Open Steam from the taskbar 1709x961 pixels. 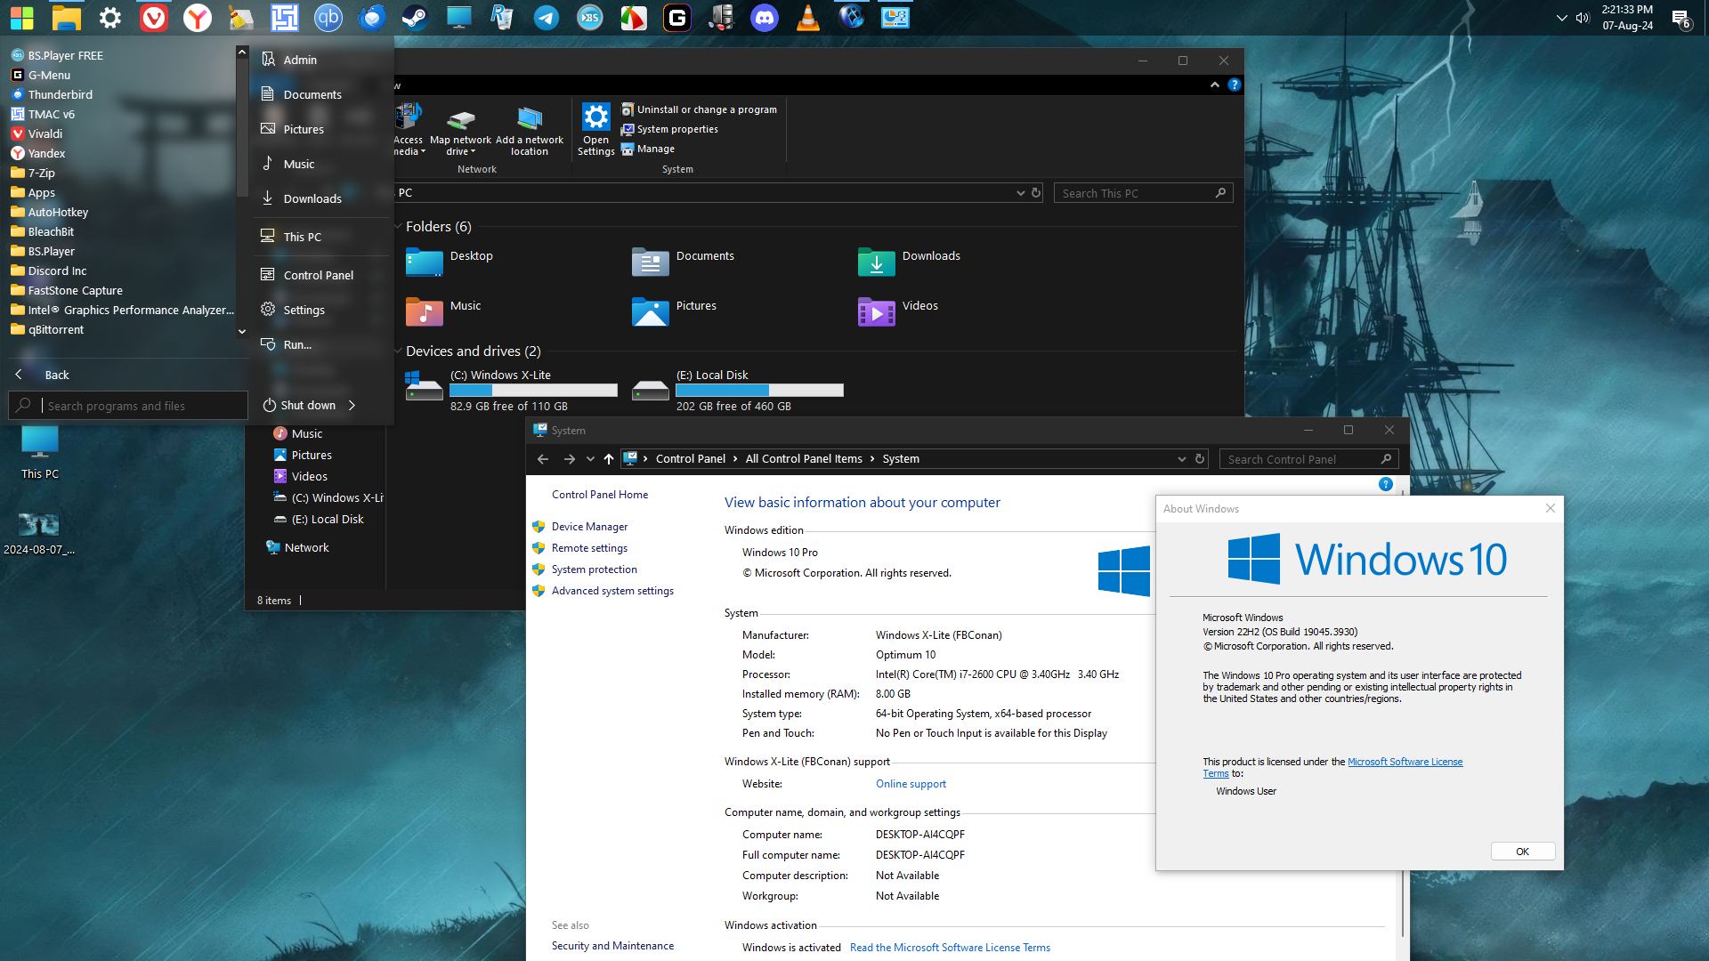415,17
